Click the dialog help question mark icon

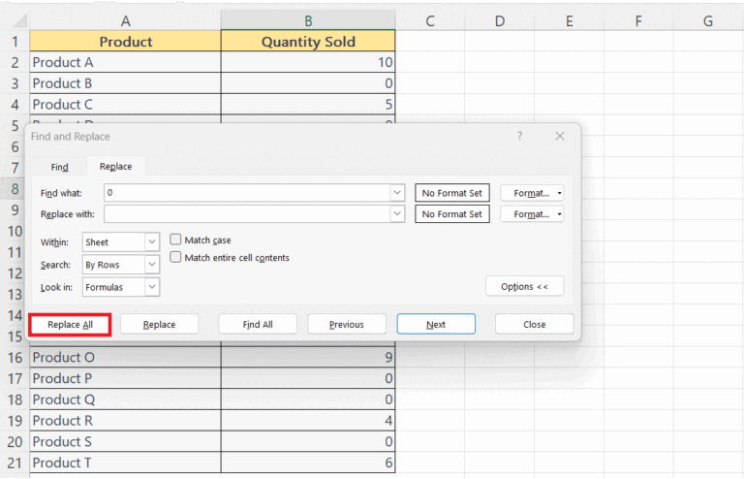click(x=519, y=137)
